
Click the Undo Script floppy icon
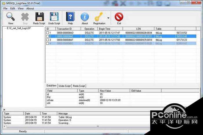tap(54, 17)
